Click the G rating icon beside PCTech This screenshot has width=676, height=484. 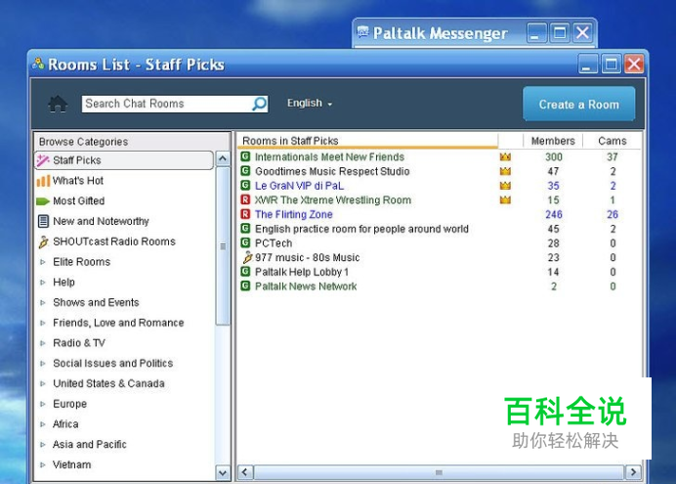pos(245,242)
